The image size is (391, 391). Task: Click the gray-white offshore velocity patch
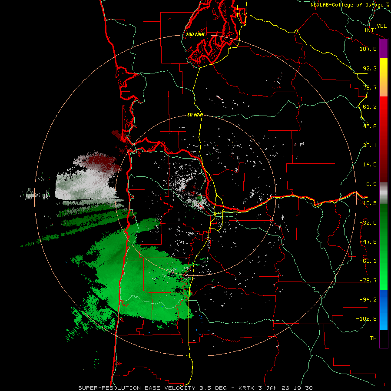[x=85, y=187]
